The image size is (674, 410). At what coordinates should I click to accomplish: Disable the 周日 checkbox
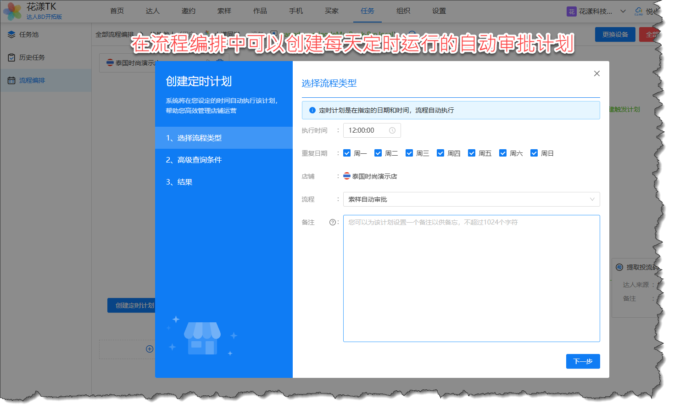(x=534, y=153)
